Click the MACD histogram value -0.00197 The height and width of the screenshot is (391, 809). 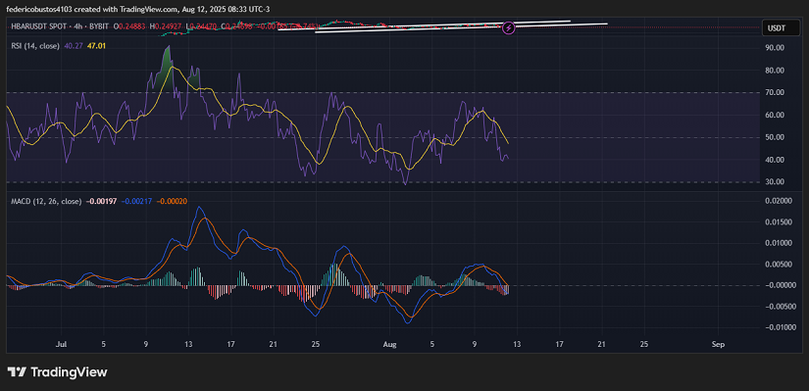tap(101, 202)
